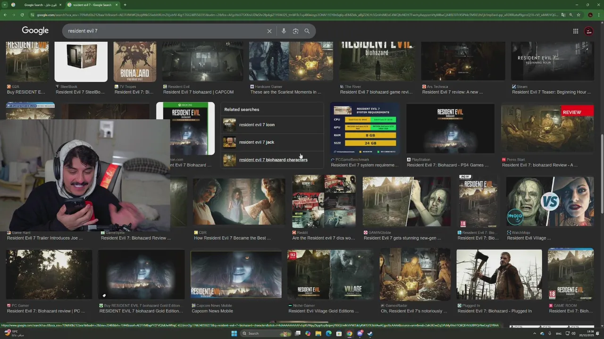Open Steam from the taskbar
604x339 pixels.
(370, 333)
